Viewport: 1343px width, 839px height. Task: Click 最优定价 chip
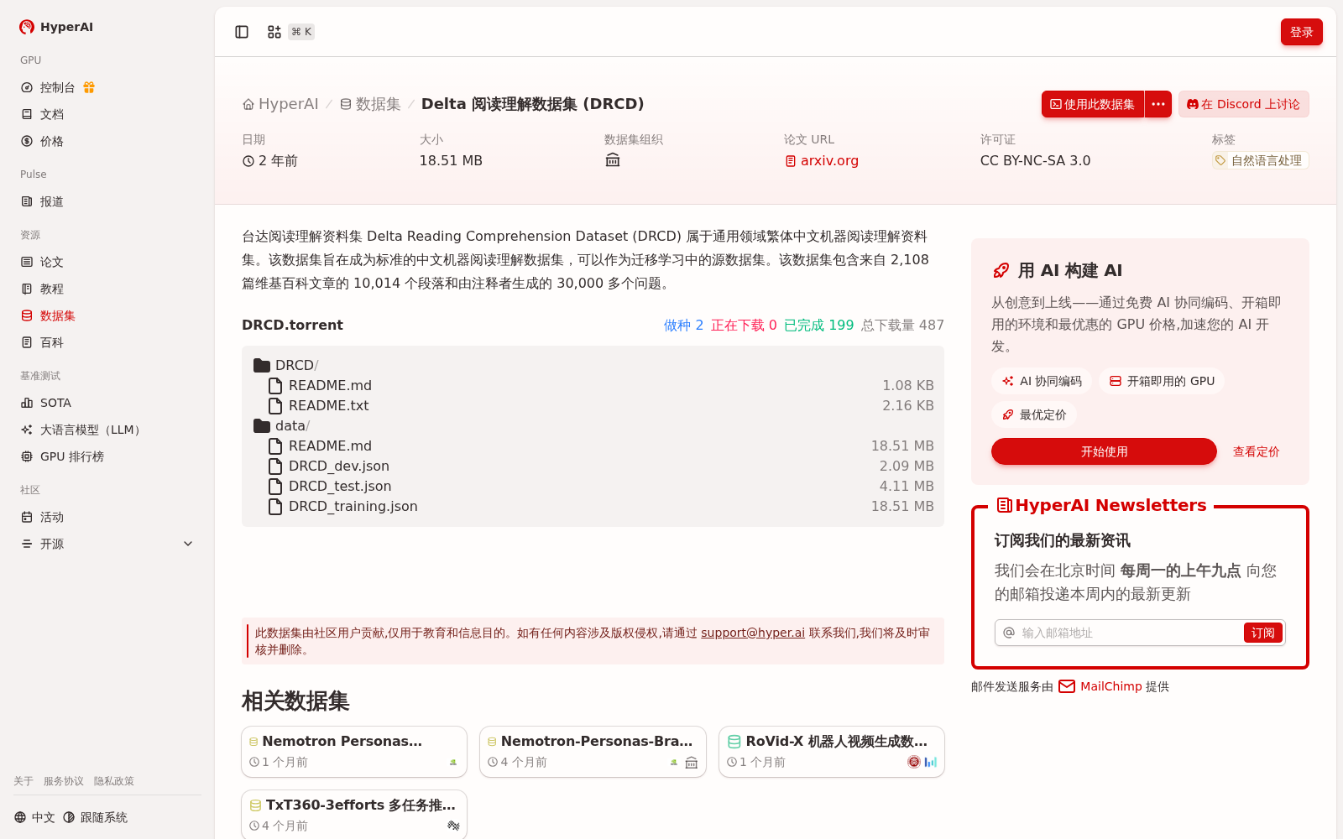point(1034,414)
